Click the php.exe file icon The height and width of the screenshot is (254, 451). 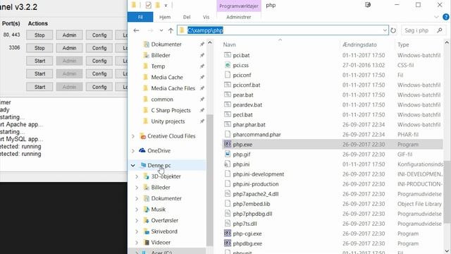[228, 144]
